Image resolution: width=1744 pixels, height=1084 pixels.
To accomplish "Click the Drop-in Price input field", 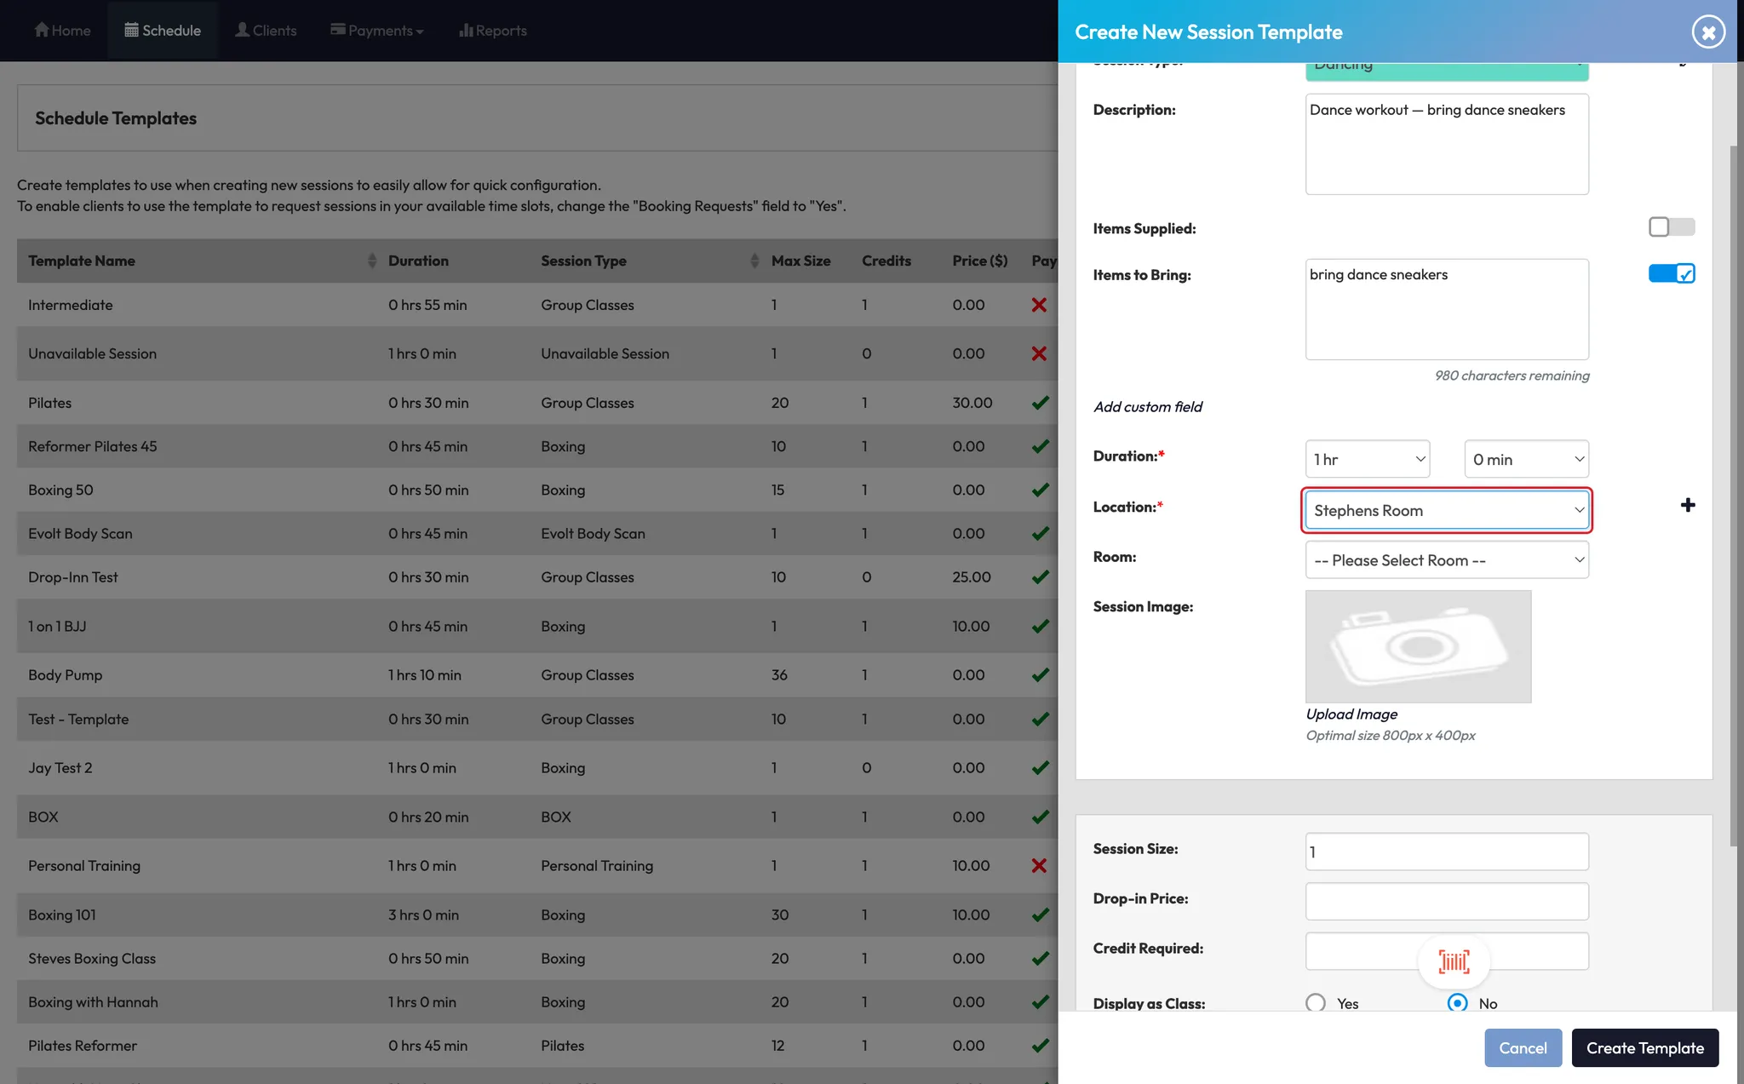I will pyautogui.click(x=1446, y=901).
